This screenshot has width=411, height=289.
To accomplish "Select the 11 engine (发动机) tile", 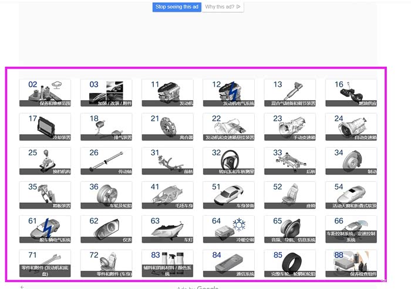I will pos(167,93).
